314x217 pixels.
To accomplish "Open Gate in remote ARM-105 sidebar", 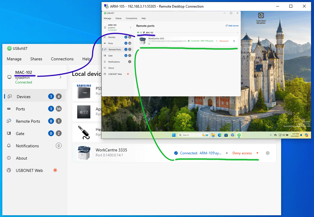I will (x=118, y=56).
